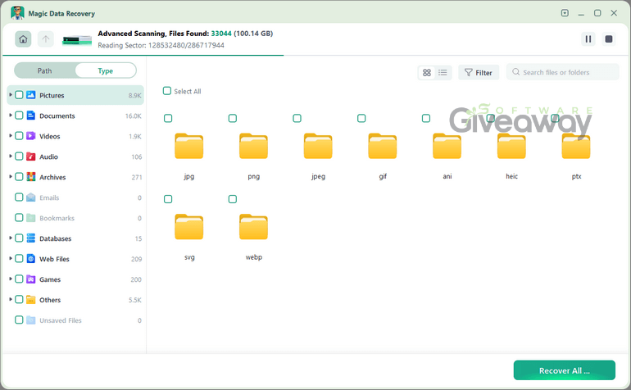Open the svg folder
631x390 pixels.
pyautogui.click(x=188, y=227)
